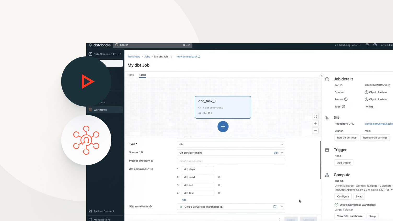Select the Tasks tab
393x221 pixels.
click(142, 75)
